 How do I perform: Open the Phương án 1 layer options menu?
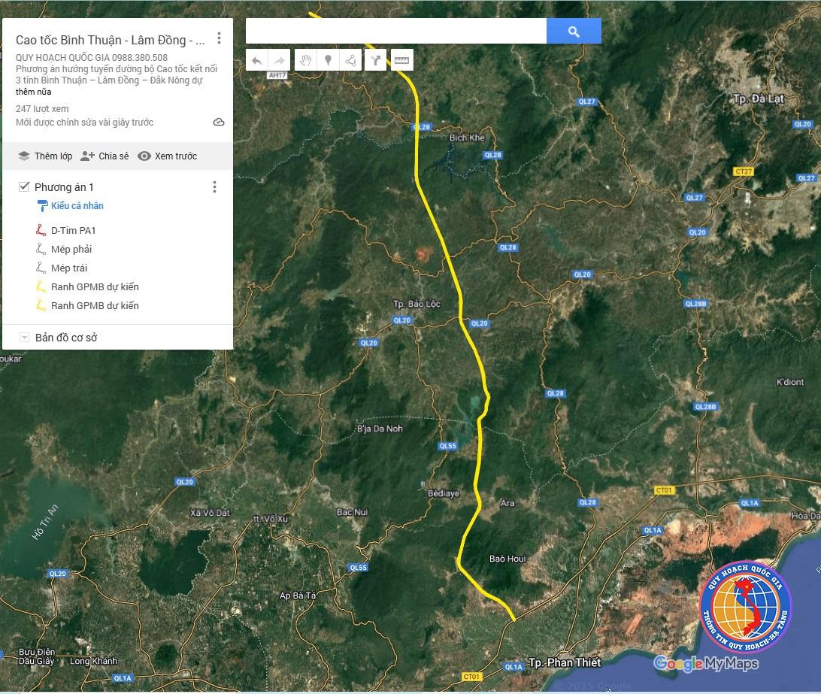tap(214, 187)
